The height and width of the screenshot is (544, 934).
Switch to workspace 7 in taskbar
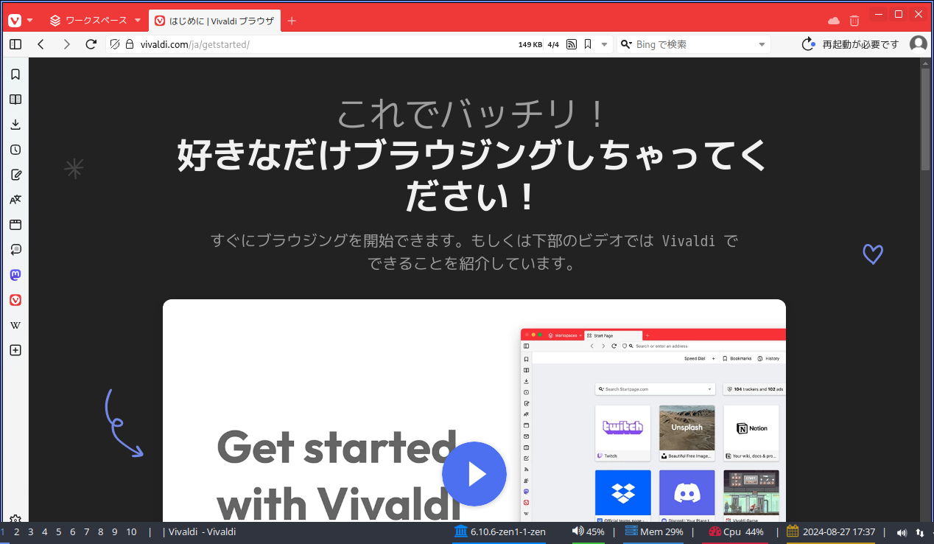(86, 532)
